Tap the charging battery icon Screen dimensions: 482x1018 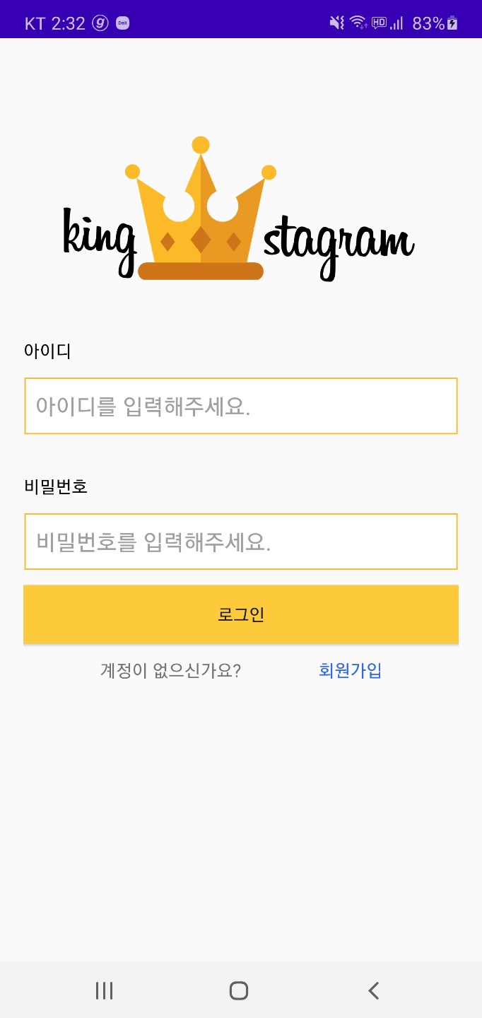[451, 21]
